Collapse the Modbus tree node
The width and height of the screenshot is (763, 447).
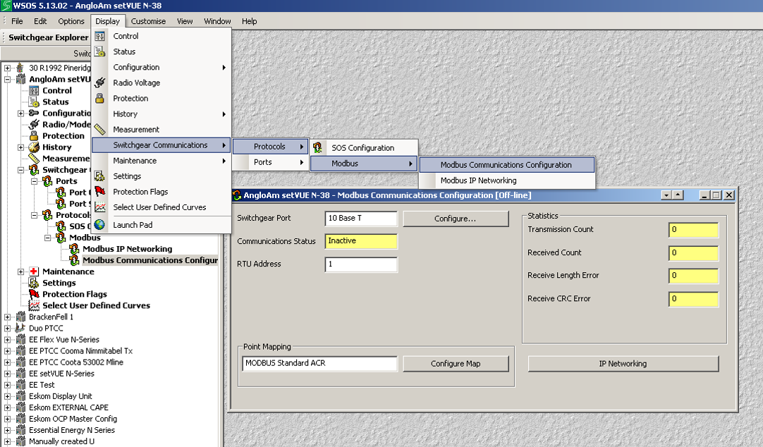[x=48, y=238]
